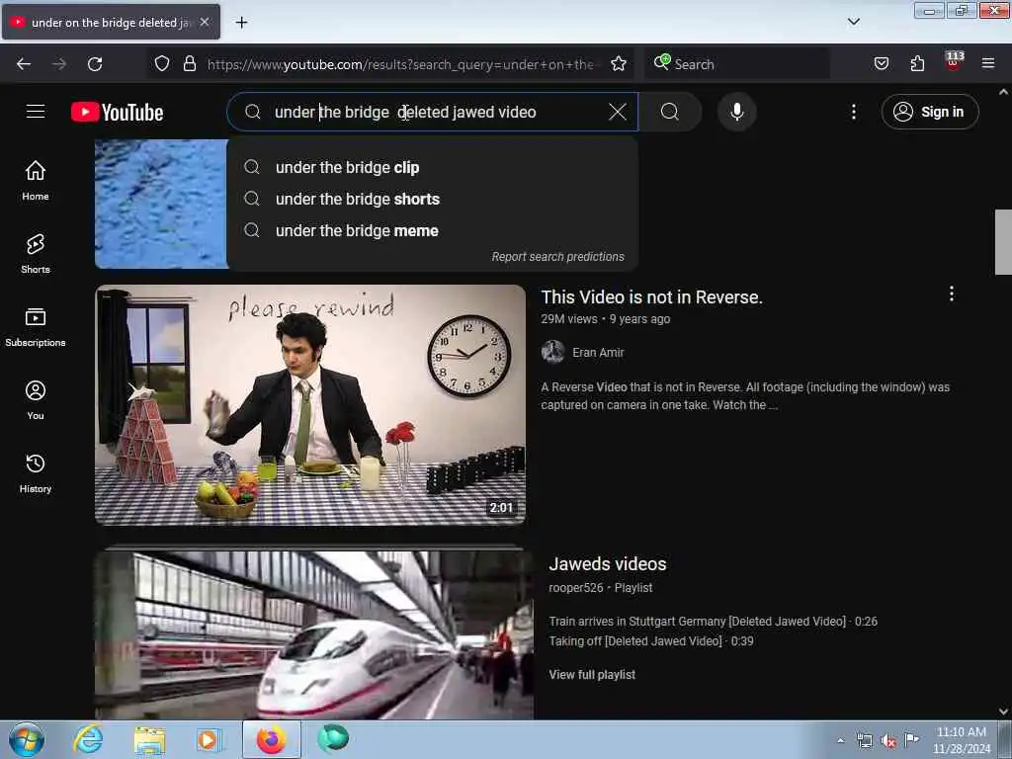Open the Windows Start menu
1012x759 pixels.
click(x=27, y=739)
